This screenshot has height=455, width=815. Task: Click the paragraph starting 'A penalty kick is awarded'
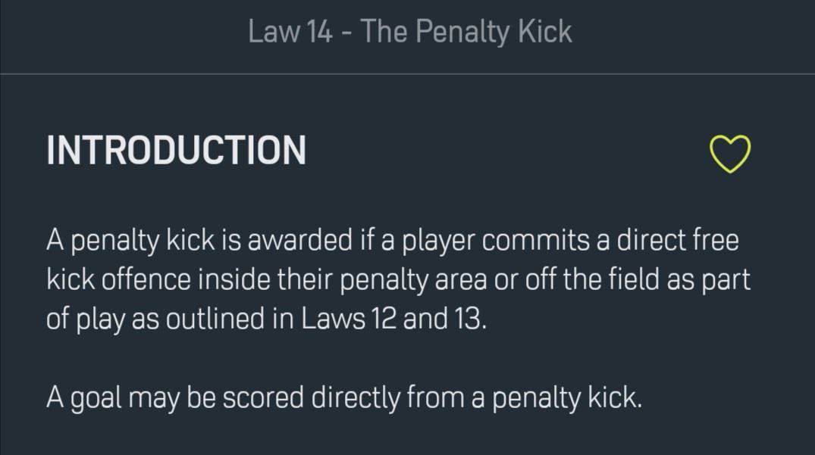(398, 279)
